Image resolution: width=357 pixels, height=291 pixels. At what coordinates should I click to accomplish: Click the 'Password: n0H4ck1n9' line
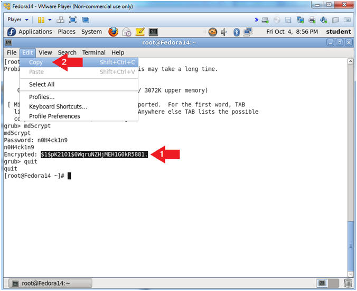click(x=36, y=140)
